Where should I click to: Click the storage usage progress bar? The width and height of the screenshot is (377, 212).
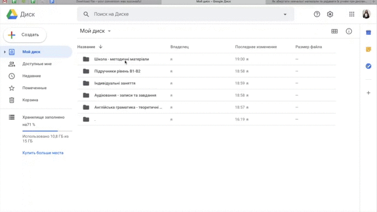pos(47,131)
